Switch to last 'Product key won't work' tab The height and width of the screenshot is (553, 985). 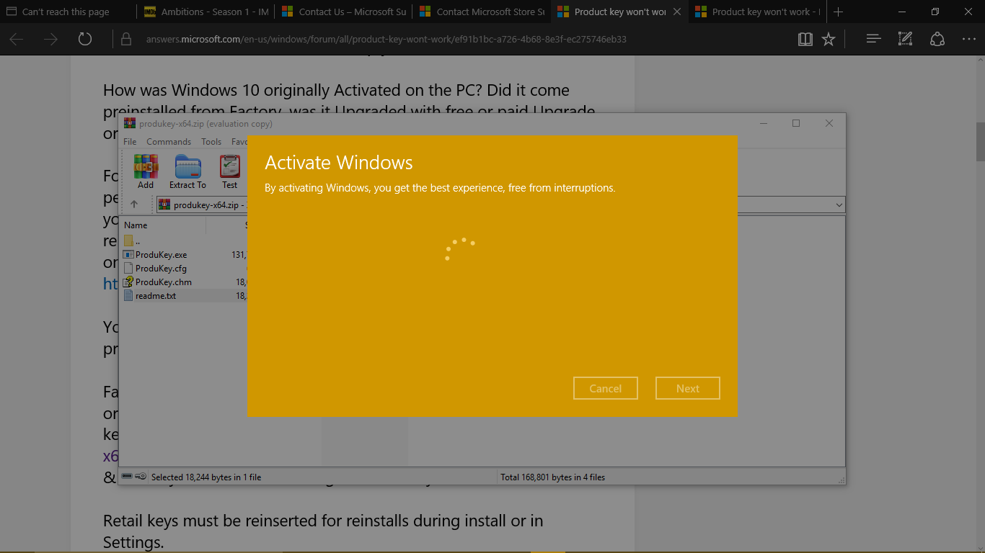pos(757,12)
